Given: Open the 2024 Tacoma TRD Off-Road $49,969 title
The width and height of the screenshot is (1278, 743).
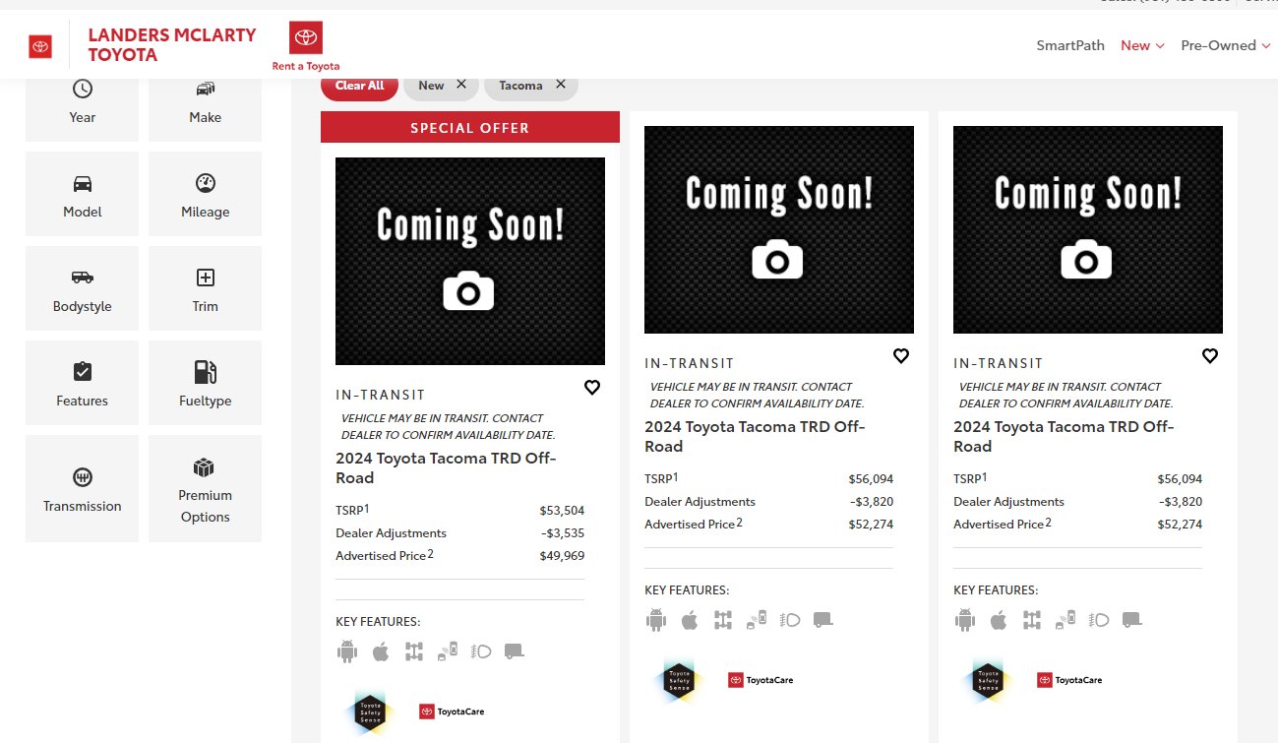Looking at the screenshot, I should 446,467.
